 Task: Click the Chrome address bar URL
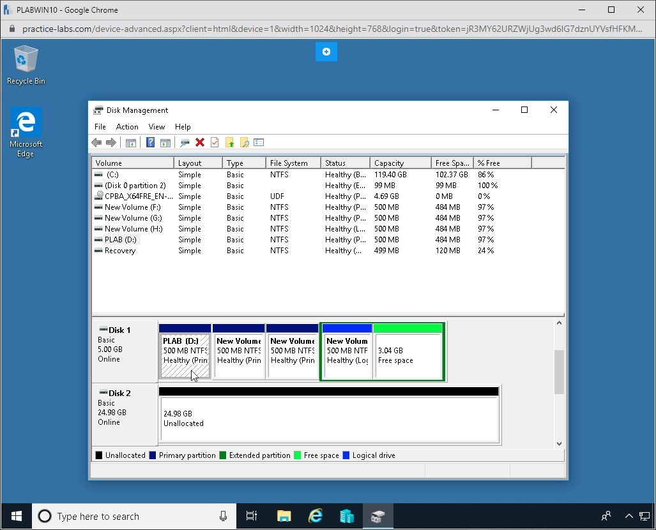[x=332, y=29]
